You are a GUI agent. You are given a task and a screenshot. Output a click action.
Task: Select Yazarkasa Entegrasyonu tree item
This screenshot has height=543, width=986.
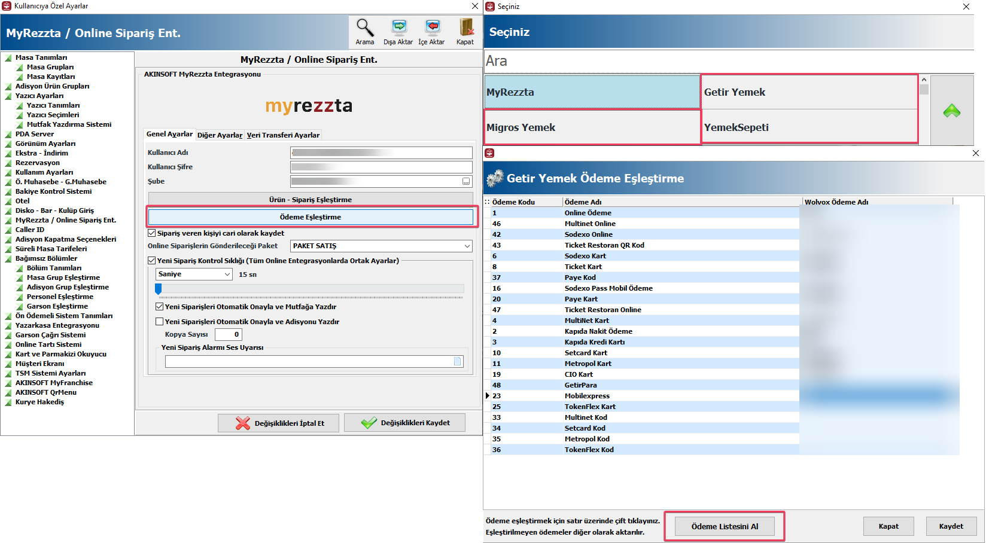click(x=57, y=325)
